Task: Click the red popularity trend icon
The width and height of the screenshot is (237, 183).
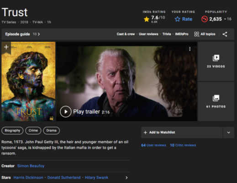Action: point(205,19)
